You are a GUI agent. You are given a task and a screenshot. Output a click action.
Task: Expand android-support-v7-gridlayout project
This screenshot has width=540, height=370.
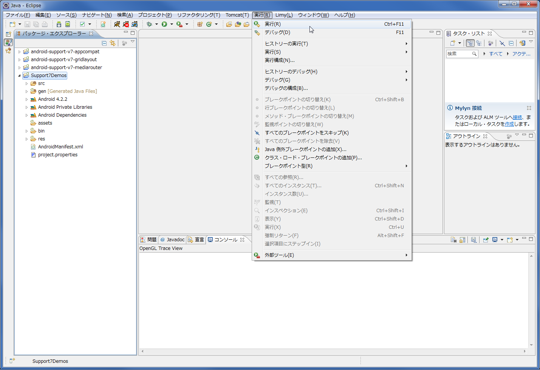pos(19,60)
